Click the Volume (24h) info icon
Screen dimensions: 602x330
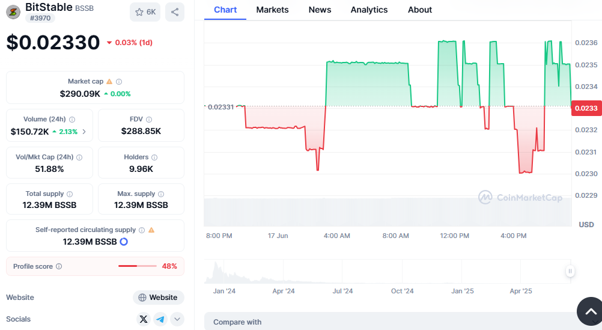[72, 120]
